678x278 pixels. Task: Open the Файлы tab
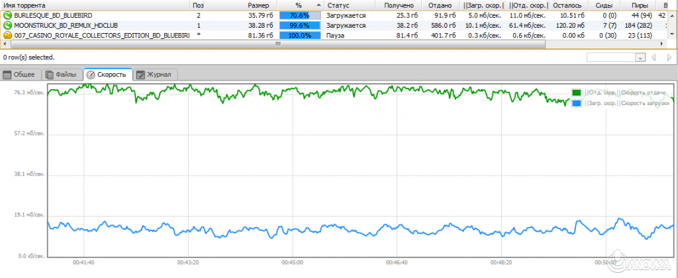62,75
